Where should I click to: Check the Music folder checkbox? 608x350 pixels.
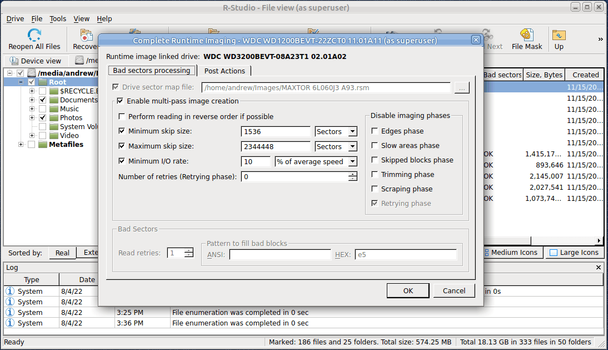pyautogui.click(x=43, y=109)
